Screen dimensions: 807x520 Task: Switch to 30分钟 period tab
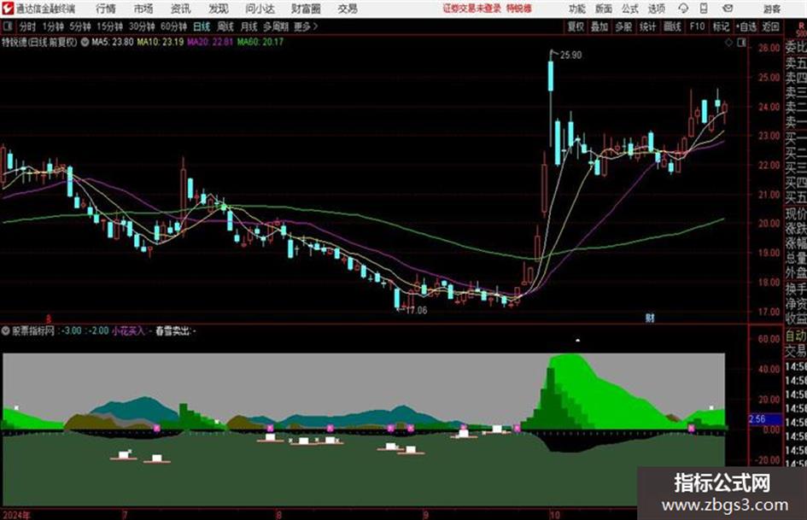[x=142, y=26]
